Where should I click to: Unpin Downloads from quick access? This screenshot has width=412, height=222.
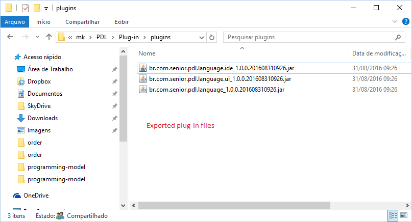tap(114, 118)
